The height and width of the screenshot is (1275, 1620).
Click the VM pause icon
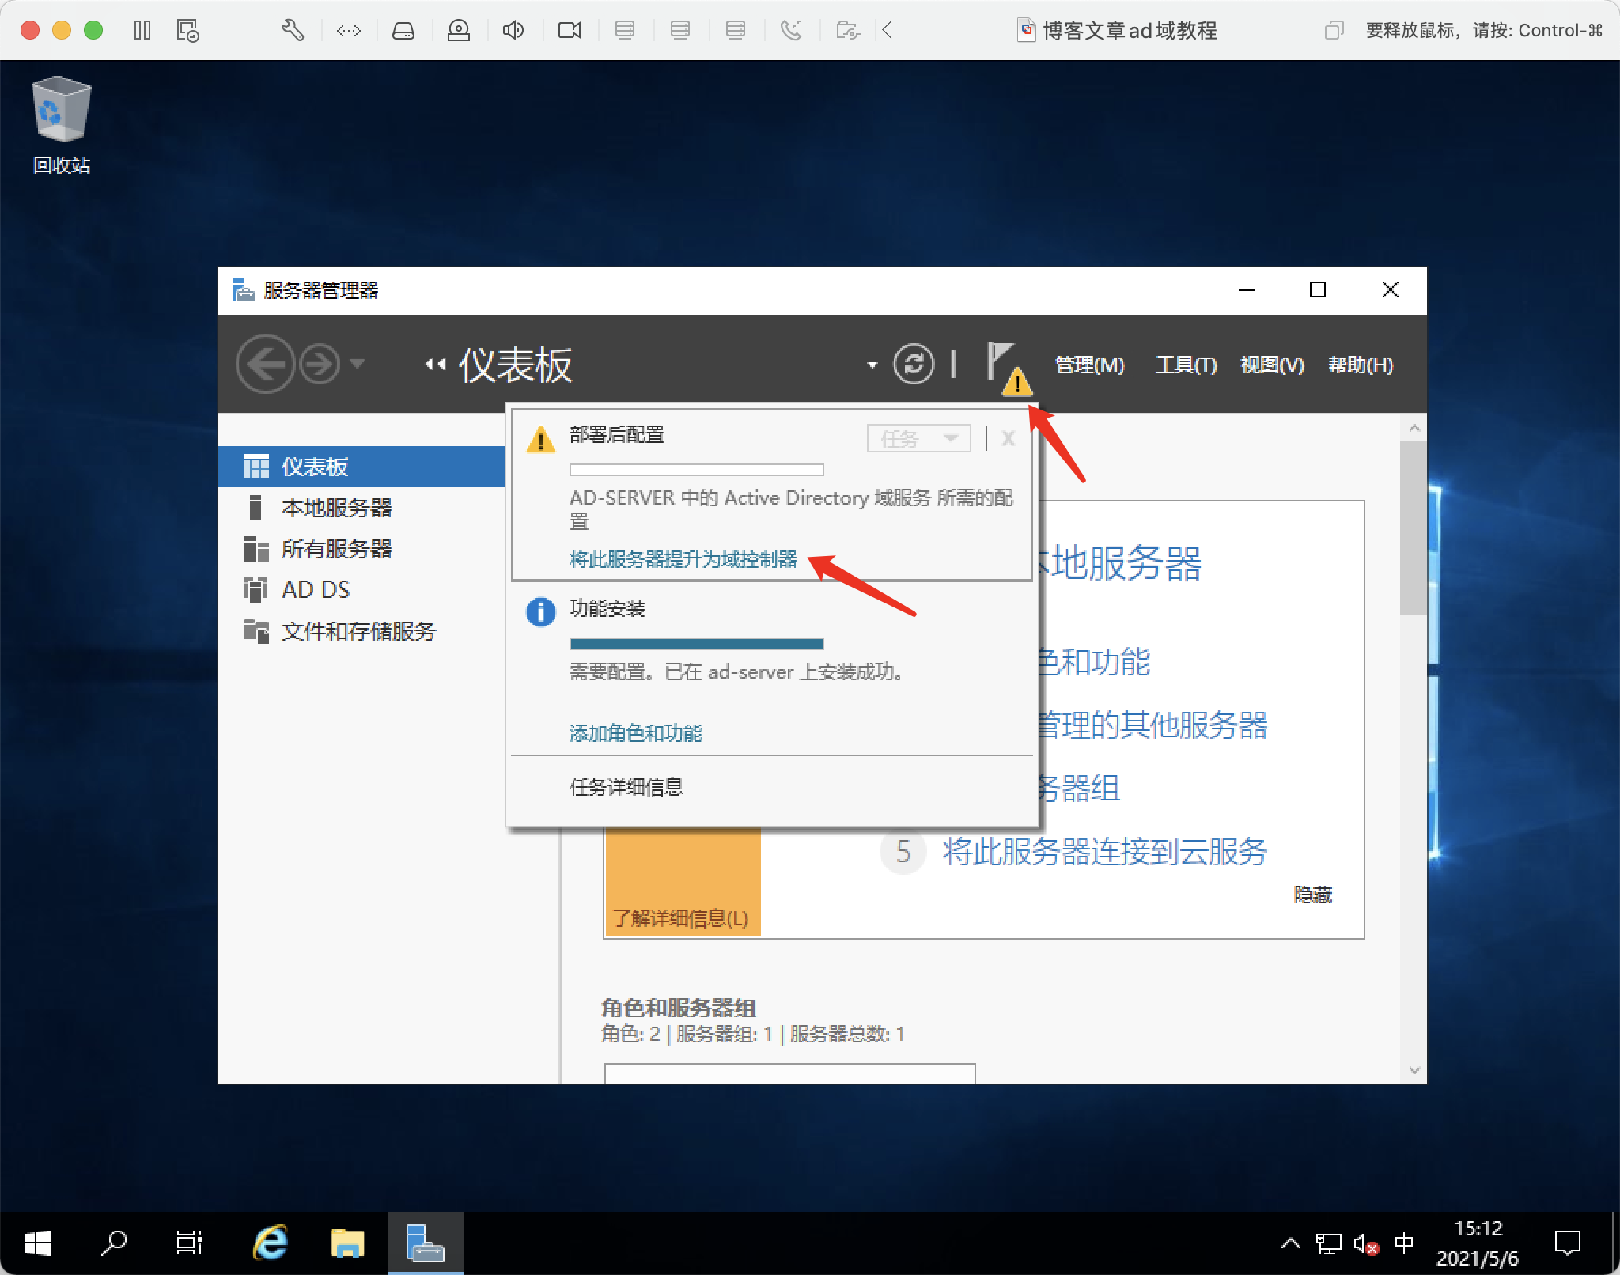142,31
